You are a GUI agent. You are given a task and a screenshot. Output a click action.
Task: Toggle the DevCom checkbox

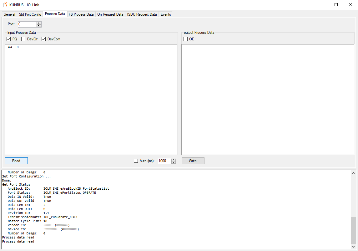[x=44, y=39]
